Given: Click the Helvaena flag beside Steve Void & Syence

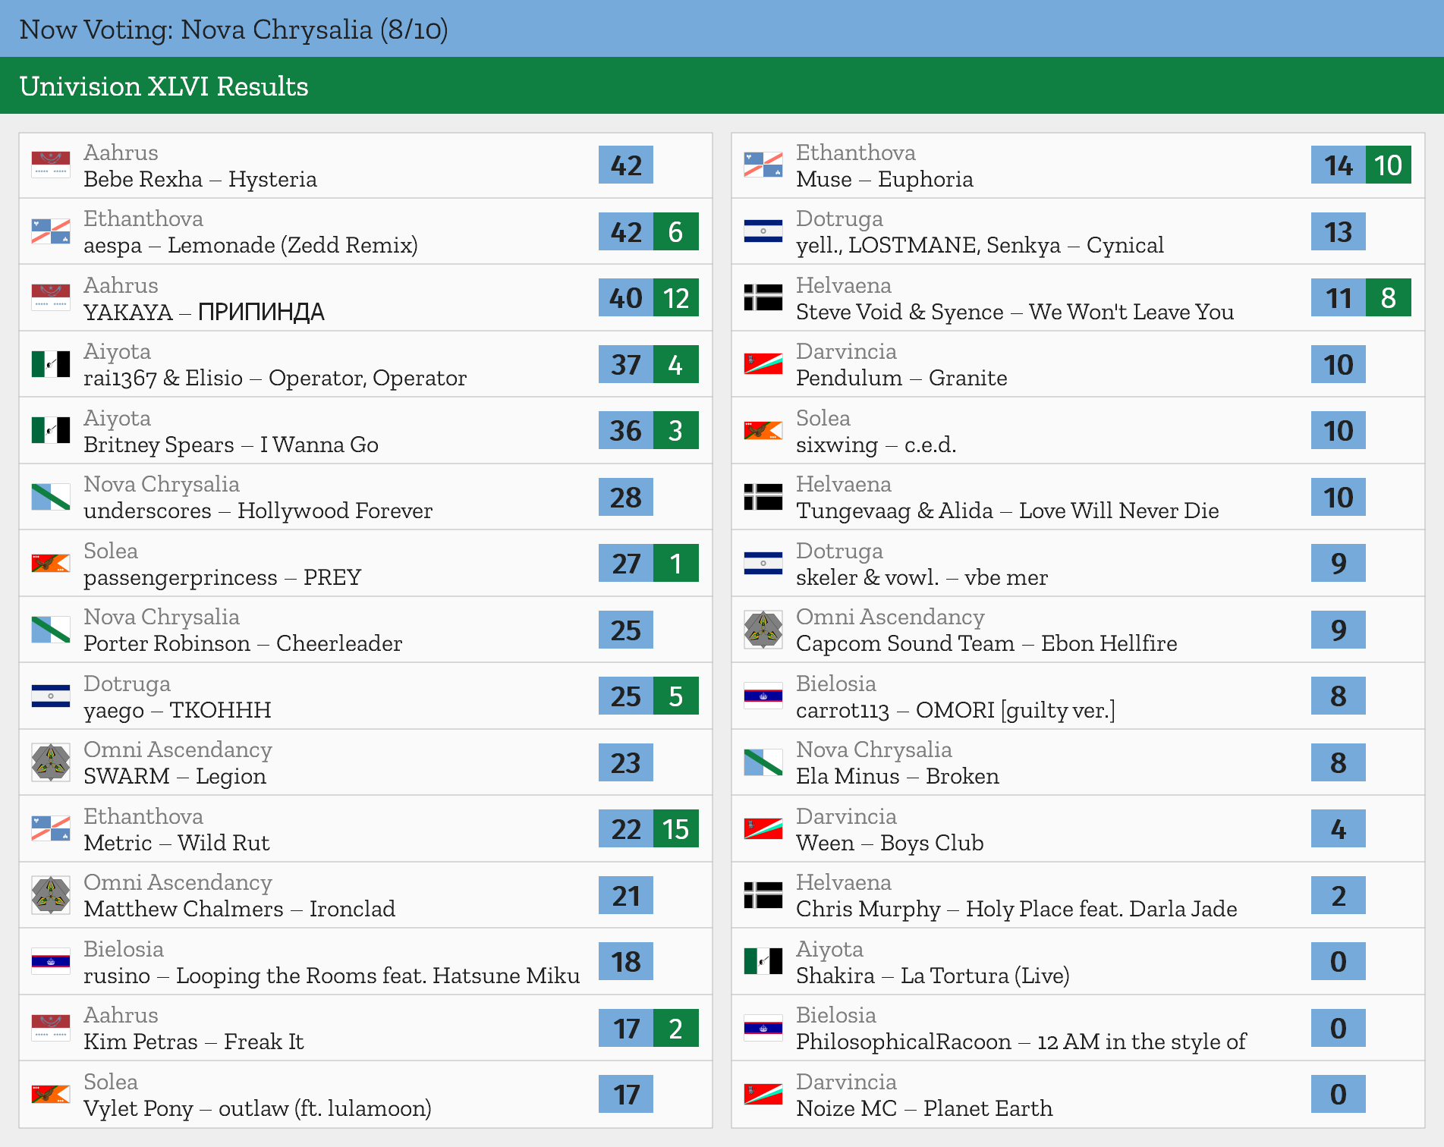Looking at the screenshot, I should coord(763,297).
